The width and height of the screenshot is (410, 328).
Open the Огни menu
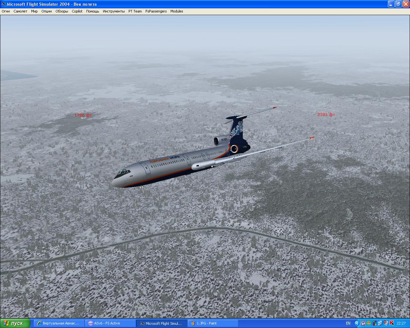point(6,11)
